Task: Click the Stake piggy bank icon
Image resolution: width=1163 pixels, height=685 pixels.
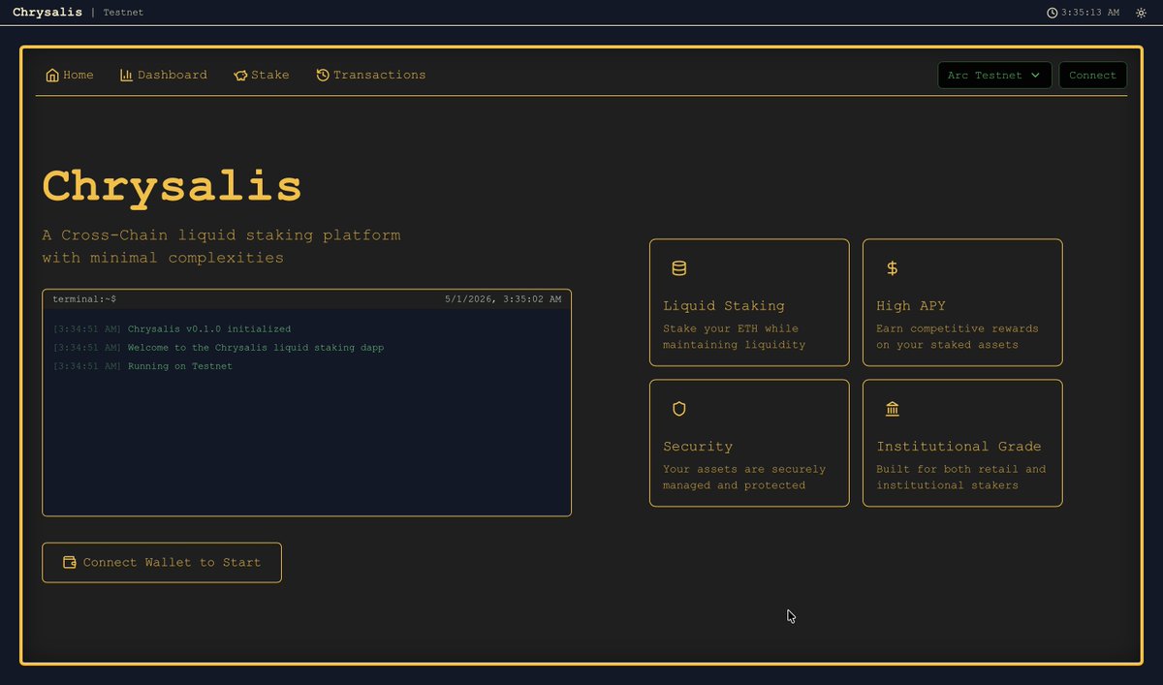Action: tap(240, 76)
